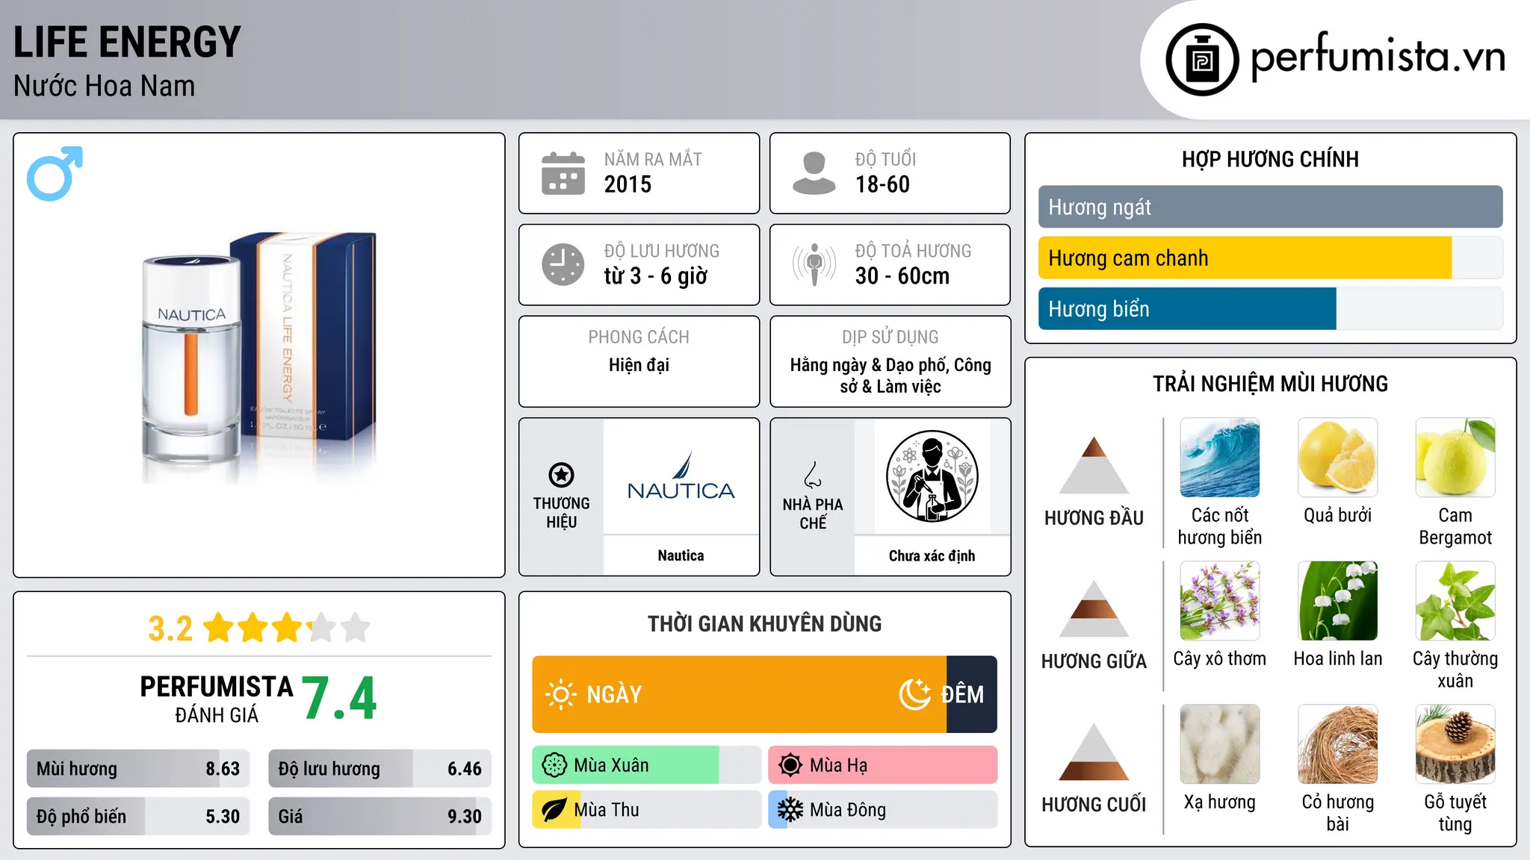The width and height of the screenshot is (1530, 860).
Task: Click the perfumista.vn site name
Action: pos(1378,57)
